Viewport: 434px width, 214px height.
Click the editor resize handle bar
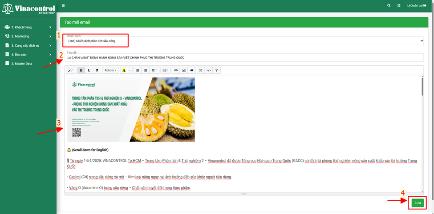[x=244, y=194]
